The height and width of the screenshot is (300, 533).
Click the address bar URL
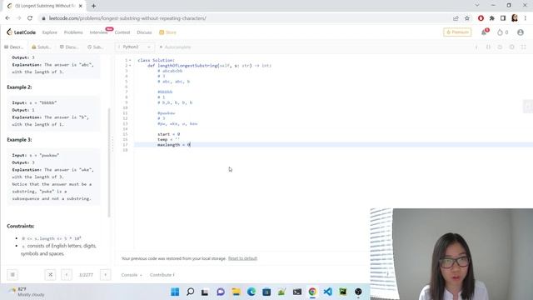127,18
